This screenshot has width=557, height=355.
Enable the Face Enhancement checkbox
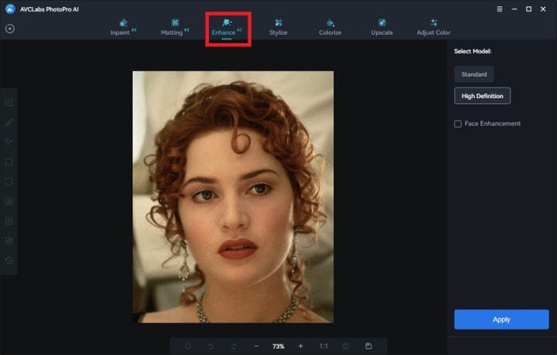[x=458, y=124]
